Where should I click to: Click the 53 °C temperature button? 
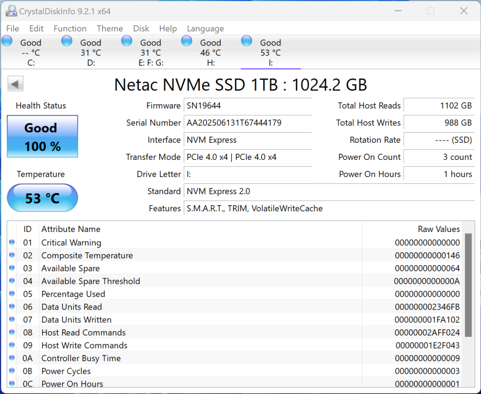point(42,198)
